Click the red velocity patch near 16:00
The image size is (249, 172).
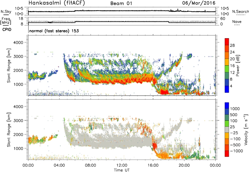pyautogui.click(x=154, y=145)
